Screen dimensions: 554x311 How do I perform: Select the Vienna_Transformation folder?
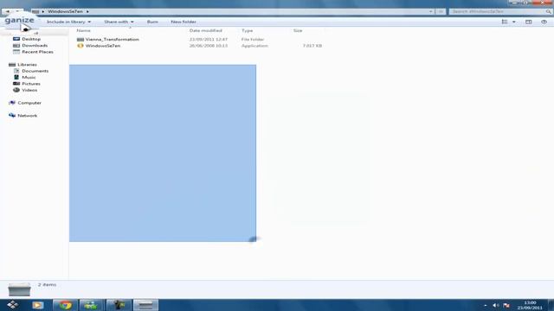112,39
